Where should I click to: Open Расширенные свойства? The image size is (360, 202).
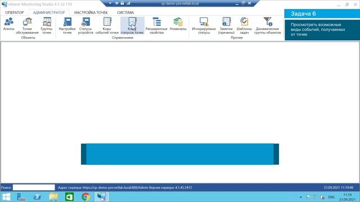[156, 26]
